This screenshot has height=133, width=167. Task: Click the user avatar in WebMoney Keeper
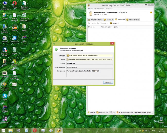click(91, 13)
